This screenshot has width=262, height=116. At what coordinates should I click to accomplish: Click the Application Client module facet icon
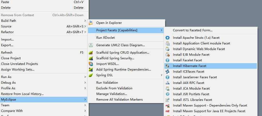coord(168,43)
